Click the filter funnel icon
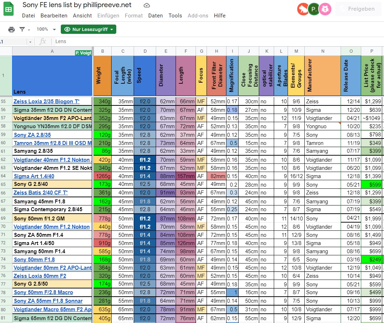This screenshot has height=323, width=384. coord(22,30)
